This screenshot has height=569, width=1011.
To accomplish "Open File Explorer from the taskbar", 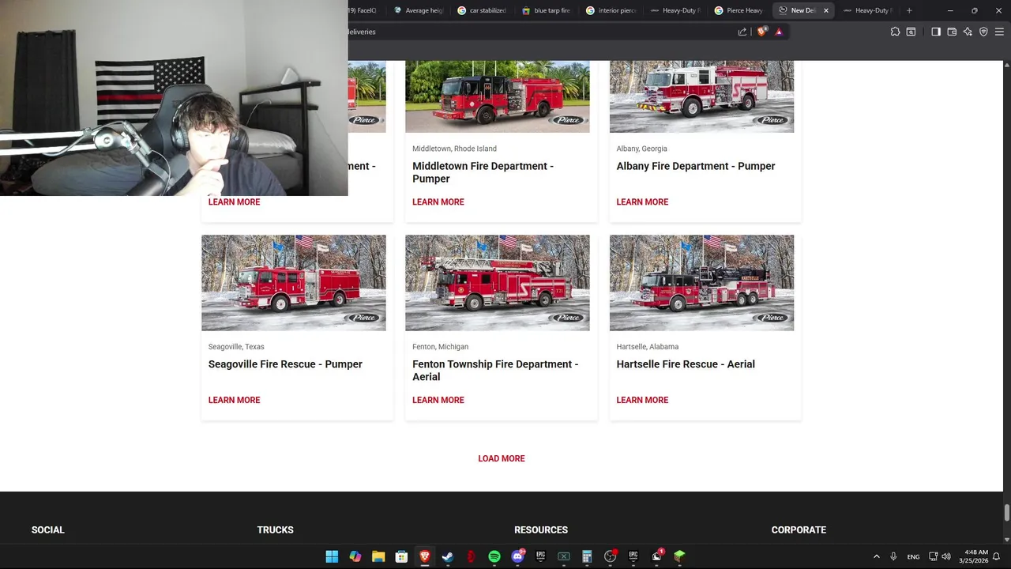I will (378, 556).
